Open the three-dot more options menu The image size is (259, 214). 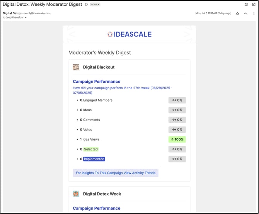coord(254,13)
